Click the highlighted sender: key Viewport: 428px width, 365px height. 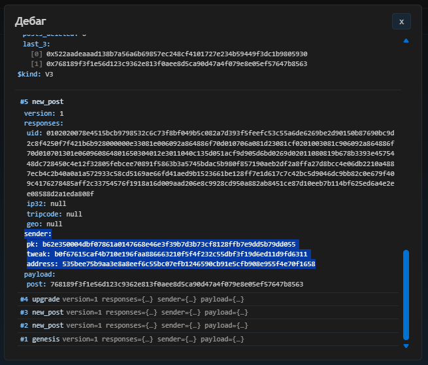pyautogui.click(x=38, y=234)
